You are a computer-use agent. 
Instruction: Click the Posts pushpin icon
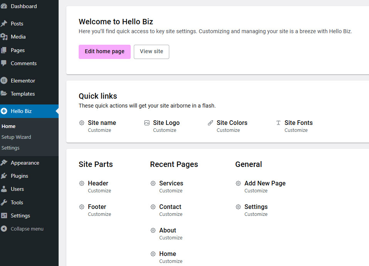click(4, 24)
